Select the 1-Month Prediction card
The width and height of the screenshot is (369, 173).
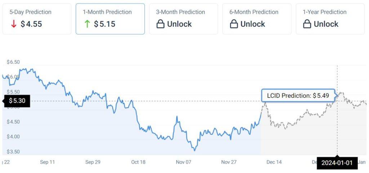click(x=110, y=19)
